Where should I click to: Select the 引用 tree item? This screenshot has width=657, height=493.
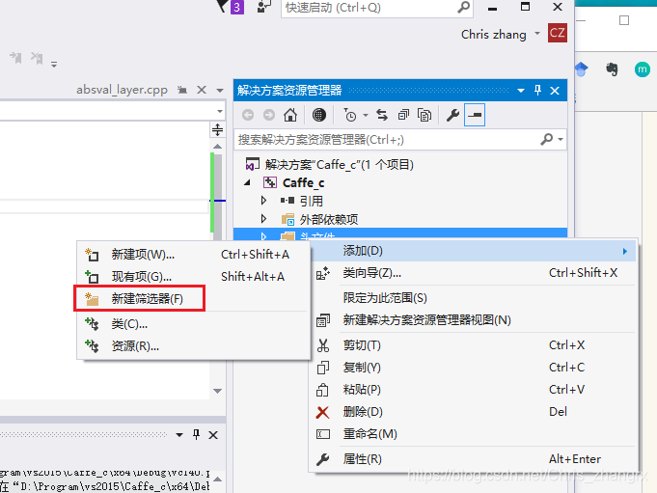point(311,201)
